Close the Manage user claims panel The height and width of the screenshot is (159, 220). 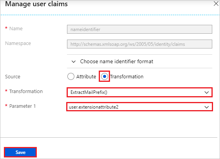click(x=216, y=3)
